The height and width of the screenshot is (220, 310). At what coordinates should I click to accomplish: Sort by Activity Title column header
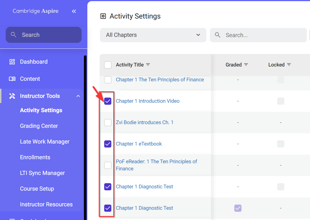tap(130, 65)
